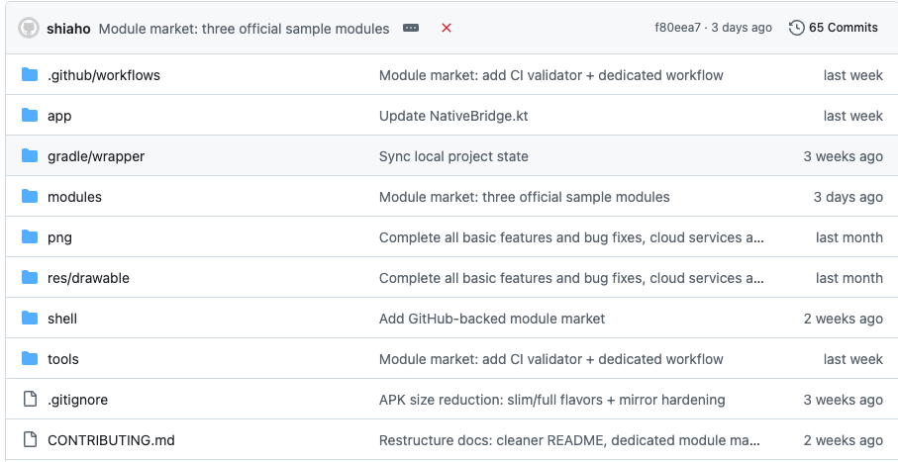This screenshot has width=898, height=462.
Task: Expand commit details ellipsis button
Action: point(411,28)
